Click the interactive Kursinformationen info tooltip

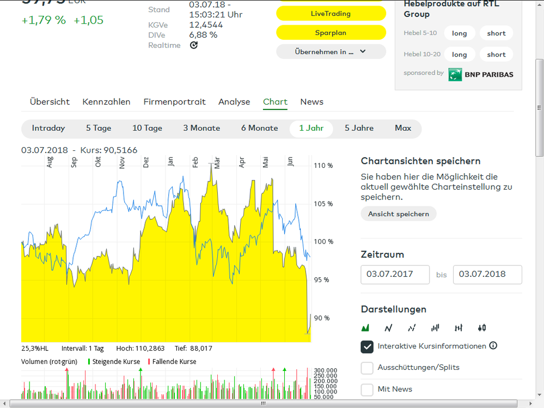pyautogui.click(x=494, y=345)
